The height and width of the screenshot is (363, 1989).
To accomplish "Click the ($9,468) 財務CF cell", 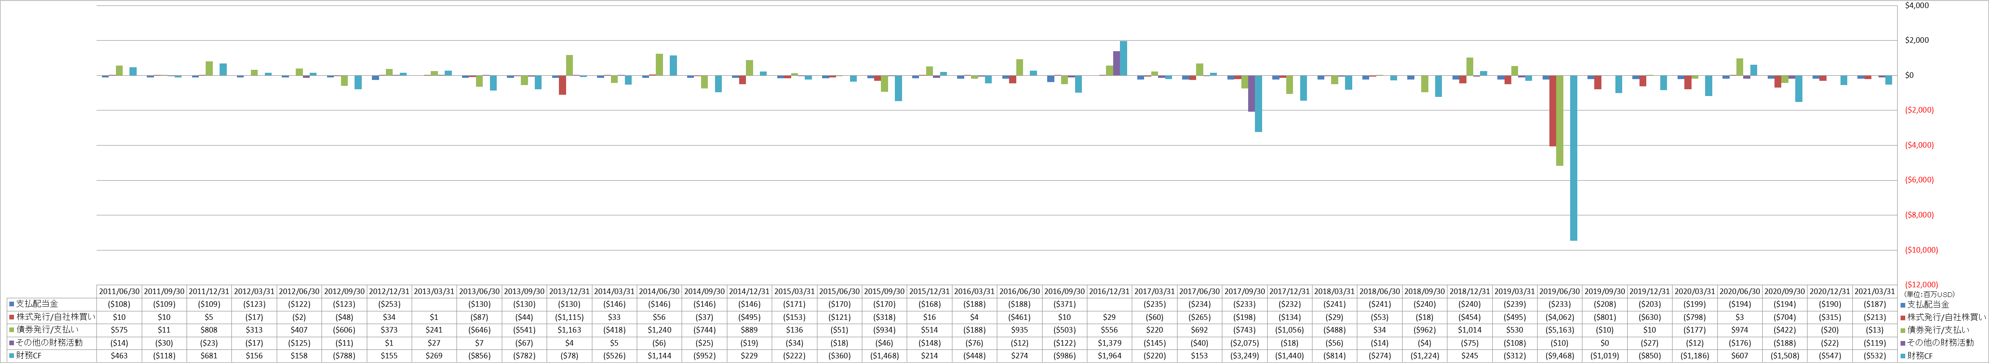I will point(1560,356).
